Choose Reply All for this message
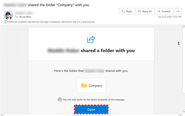The image size is (185, 116). (145, 11)
